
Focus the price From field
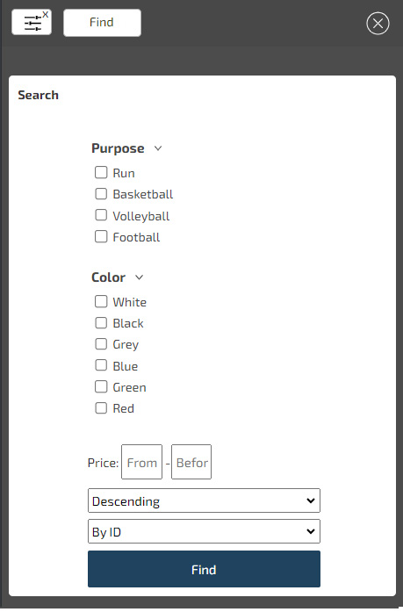[x=141, y=462]
